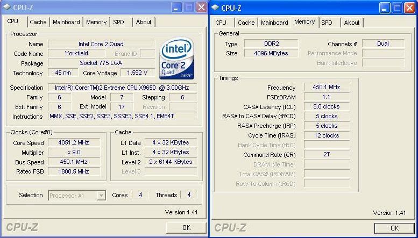Image resolution: width=418 pixels, height=238 pixels.
Task: Close the right CPU-Z window
Action: coord(410,8)
